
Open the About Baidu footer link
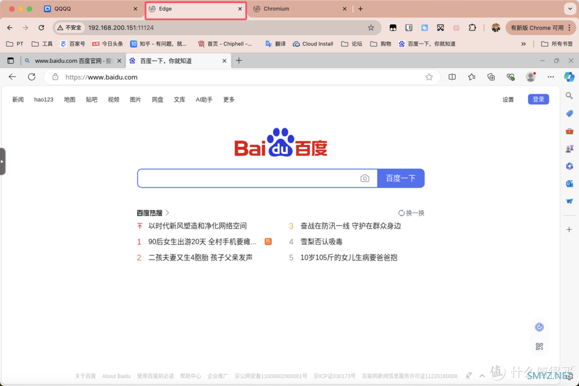pos(116,376)
